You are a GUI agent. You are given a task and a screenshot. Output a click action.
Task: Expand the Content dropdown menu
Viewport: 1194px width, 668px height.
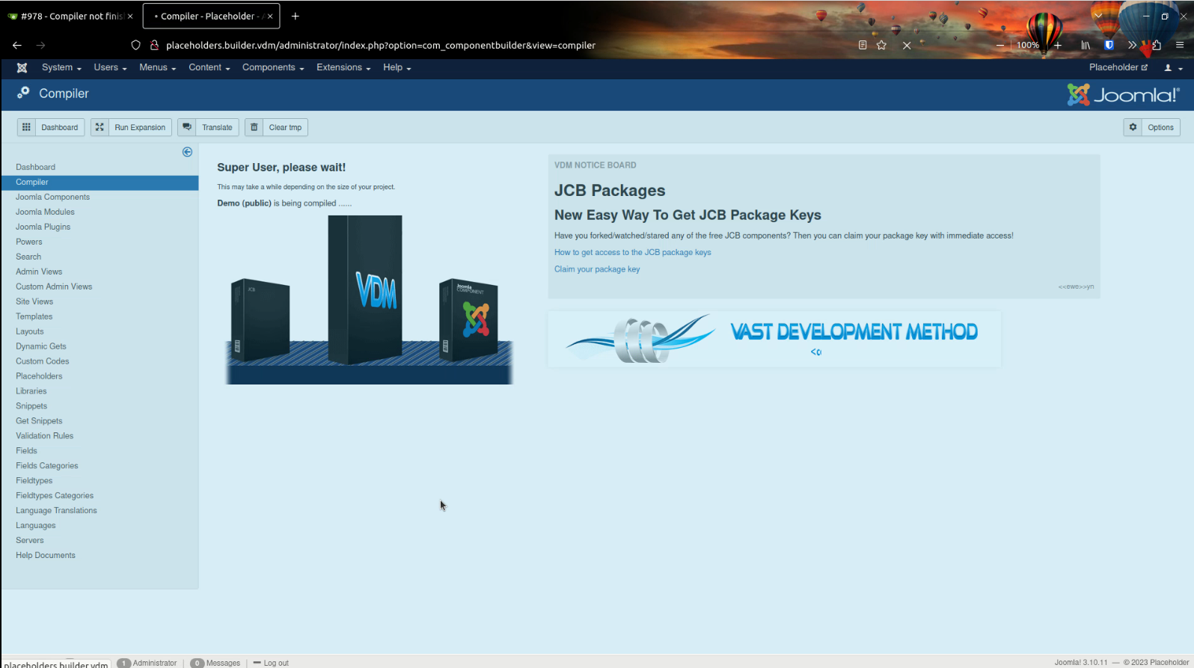209,67
